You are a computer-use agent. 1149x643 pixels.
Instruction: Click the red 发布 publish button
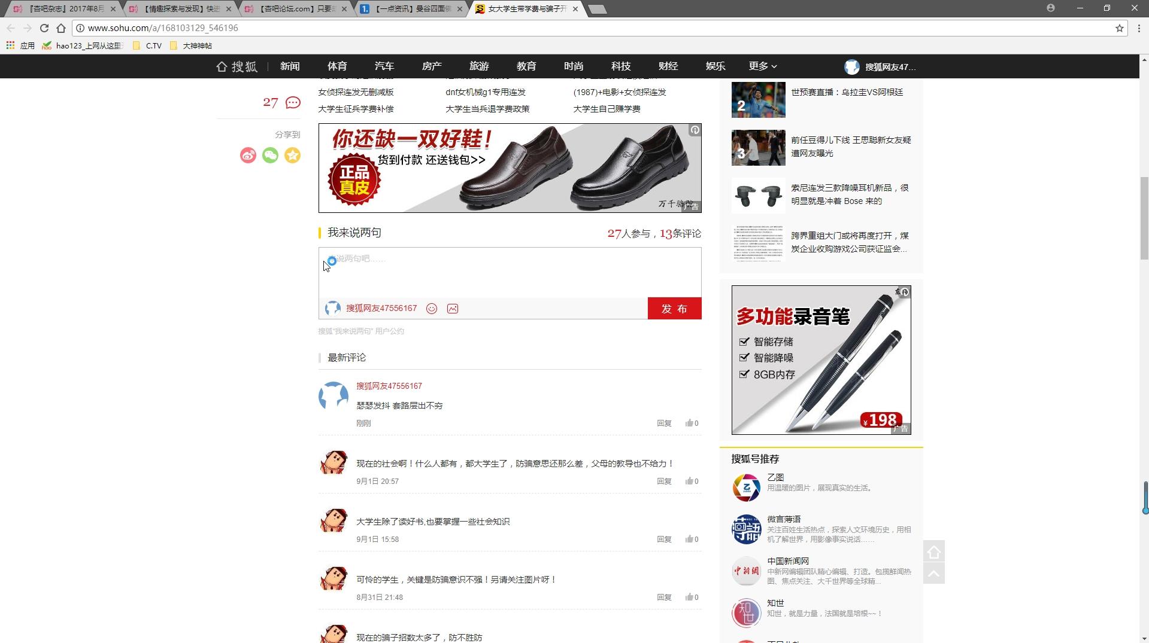click(x=674, y=309)
